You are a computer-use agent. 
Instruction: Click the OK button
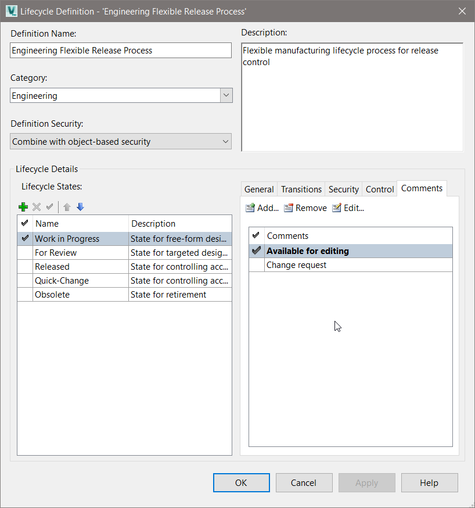tap(241, 482)
